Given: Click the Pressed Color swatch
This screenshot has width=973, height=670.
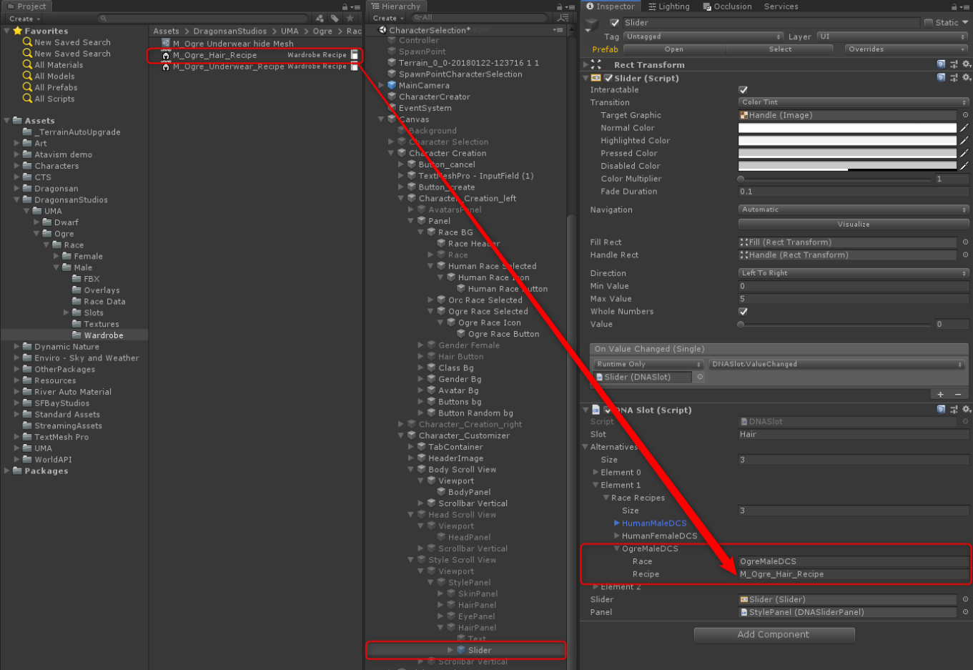Looking at the screenshot, I should [x=846, y=154].
